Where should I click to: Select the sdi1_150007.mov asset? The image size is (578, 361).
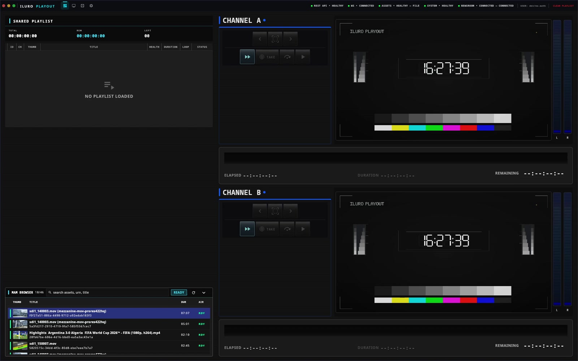tap(109, 345)
